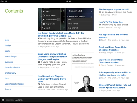Tap TUAW icon under Jobs bio article
Image resolution: width=137 pixels, height=103 pixels.
coord(99,78)
